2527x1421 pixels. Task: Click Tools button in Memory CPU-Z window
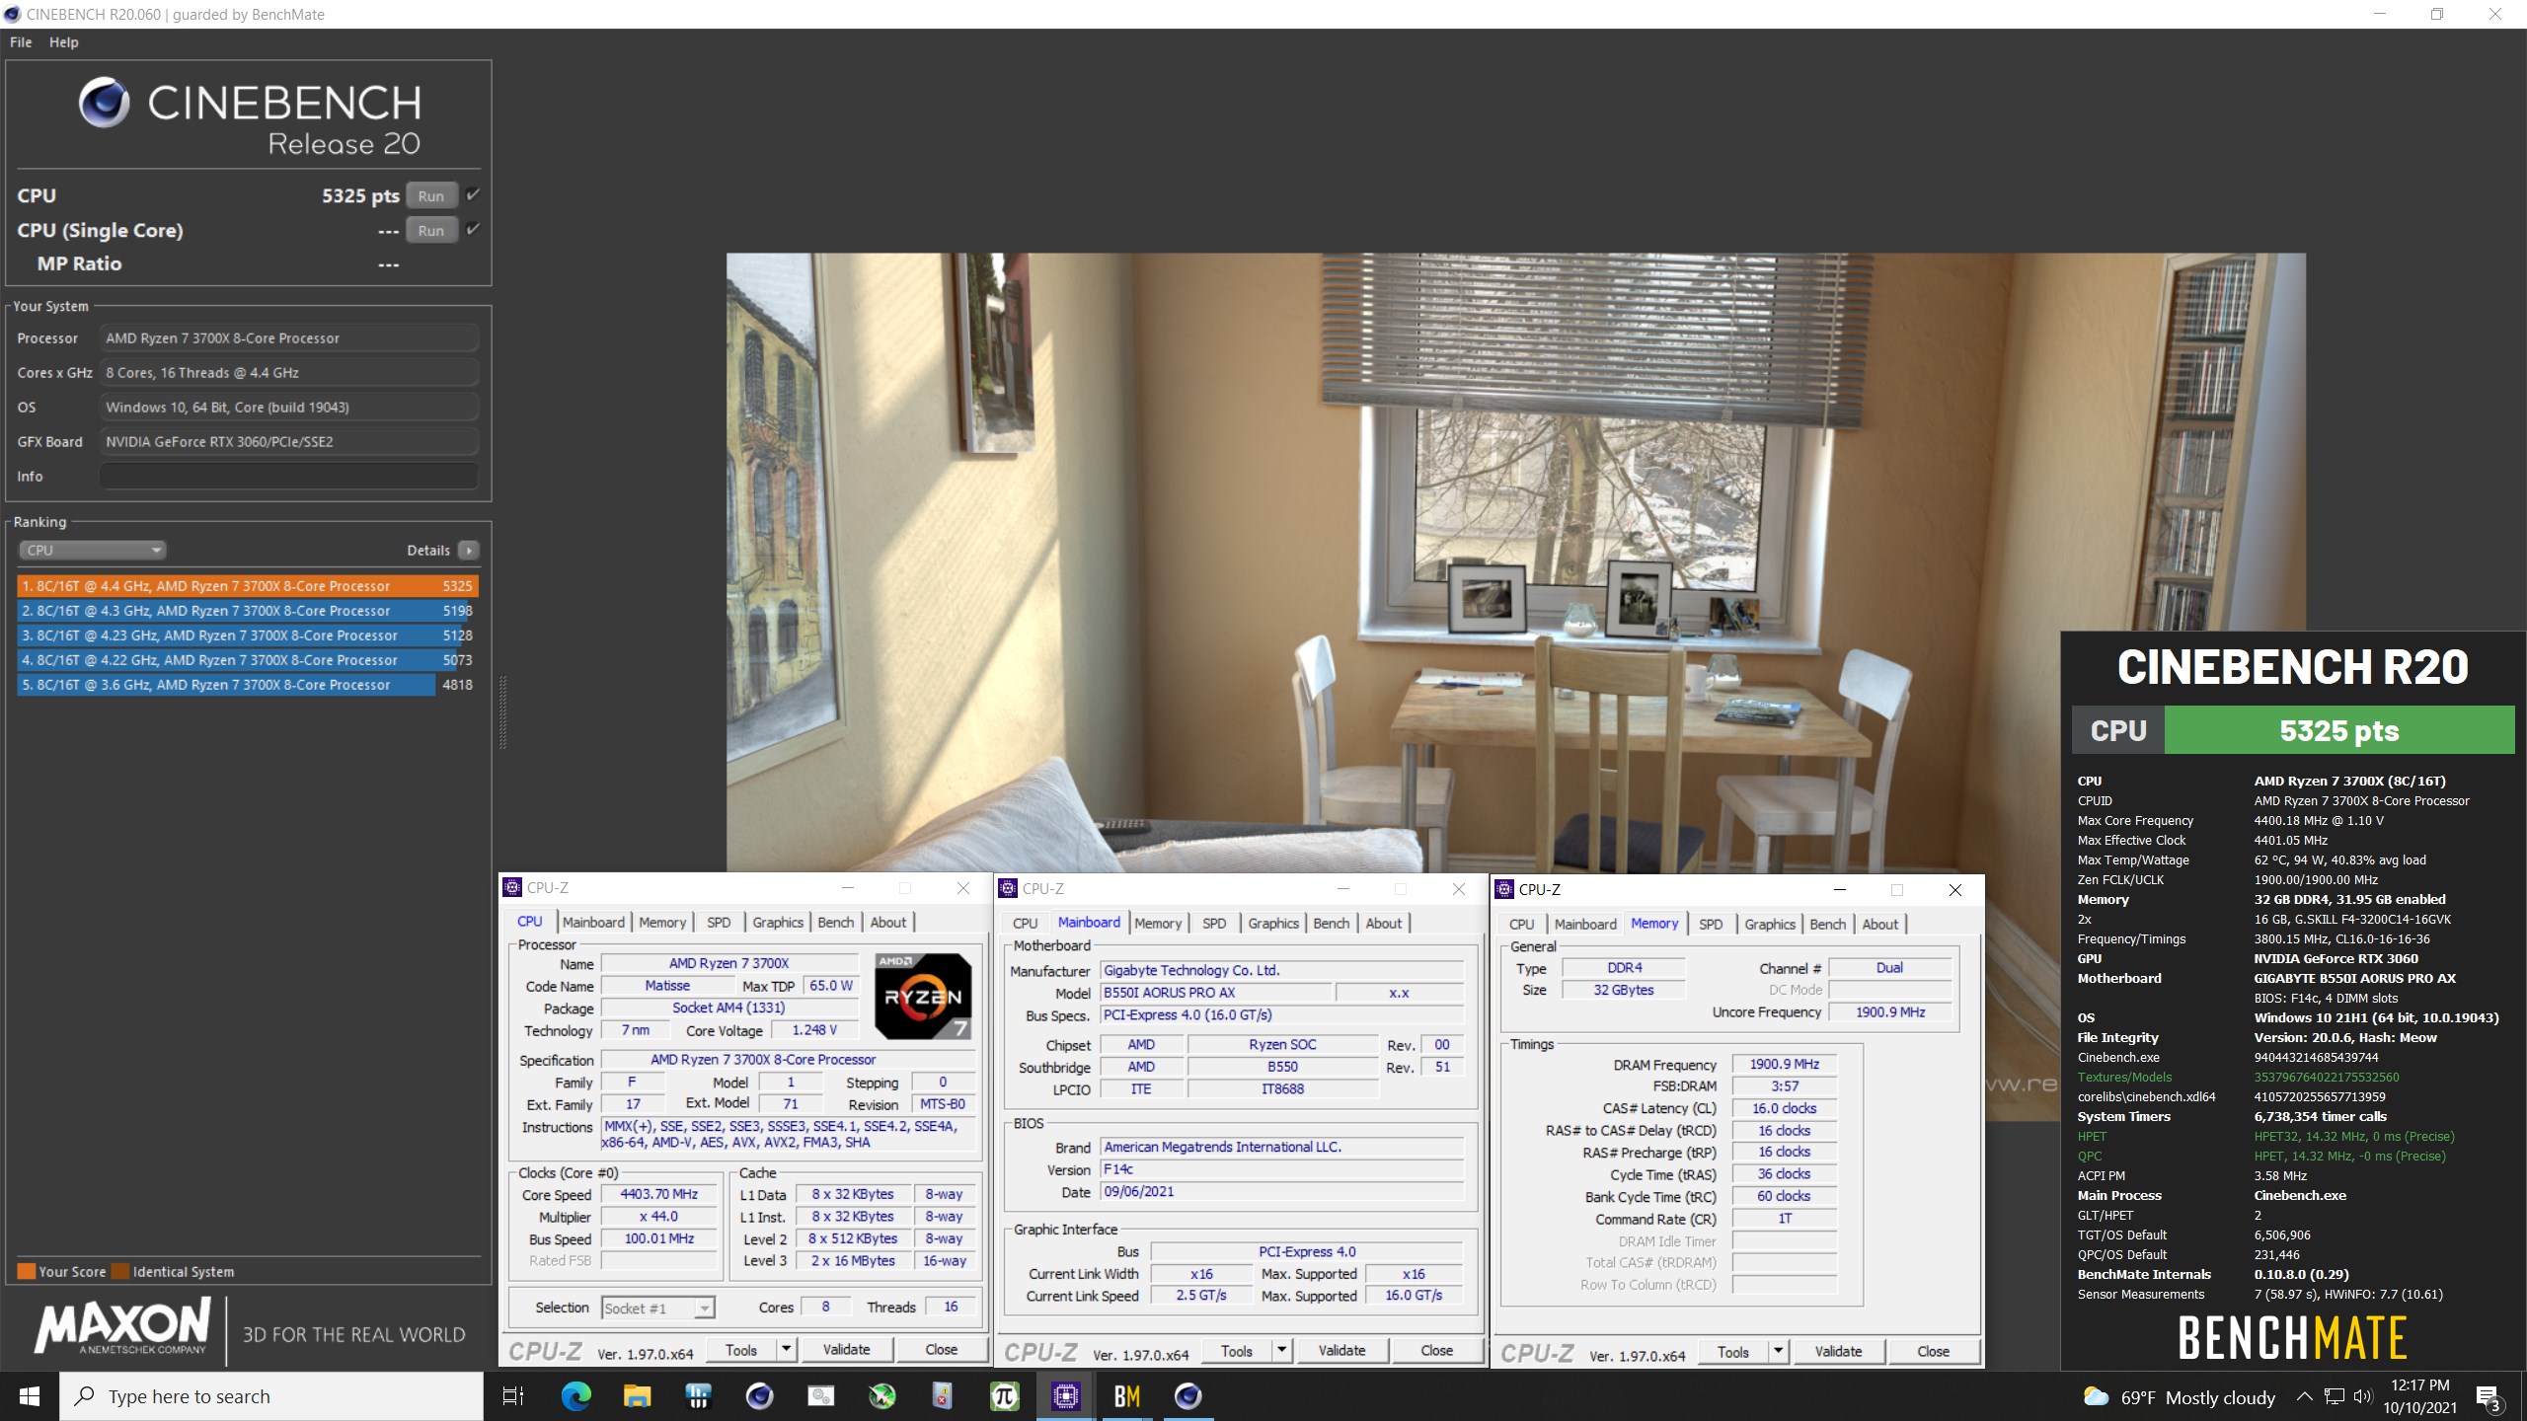1732,1351
